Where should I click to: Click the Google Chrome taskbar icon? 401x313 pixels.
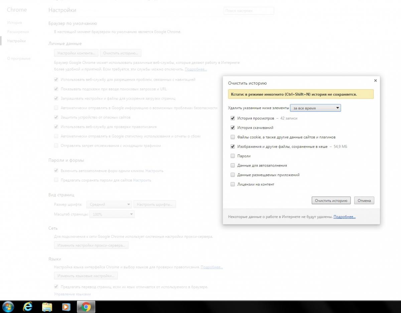[86, 307]
